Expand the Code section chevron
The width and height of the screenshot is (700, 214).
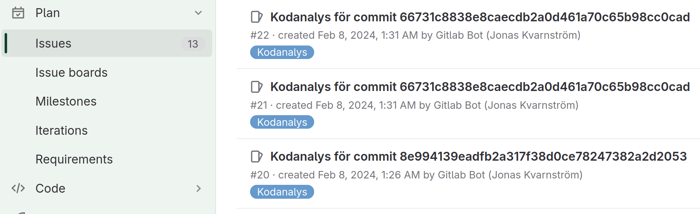[198, 188]
